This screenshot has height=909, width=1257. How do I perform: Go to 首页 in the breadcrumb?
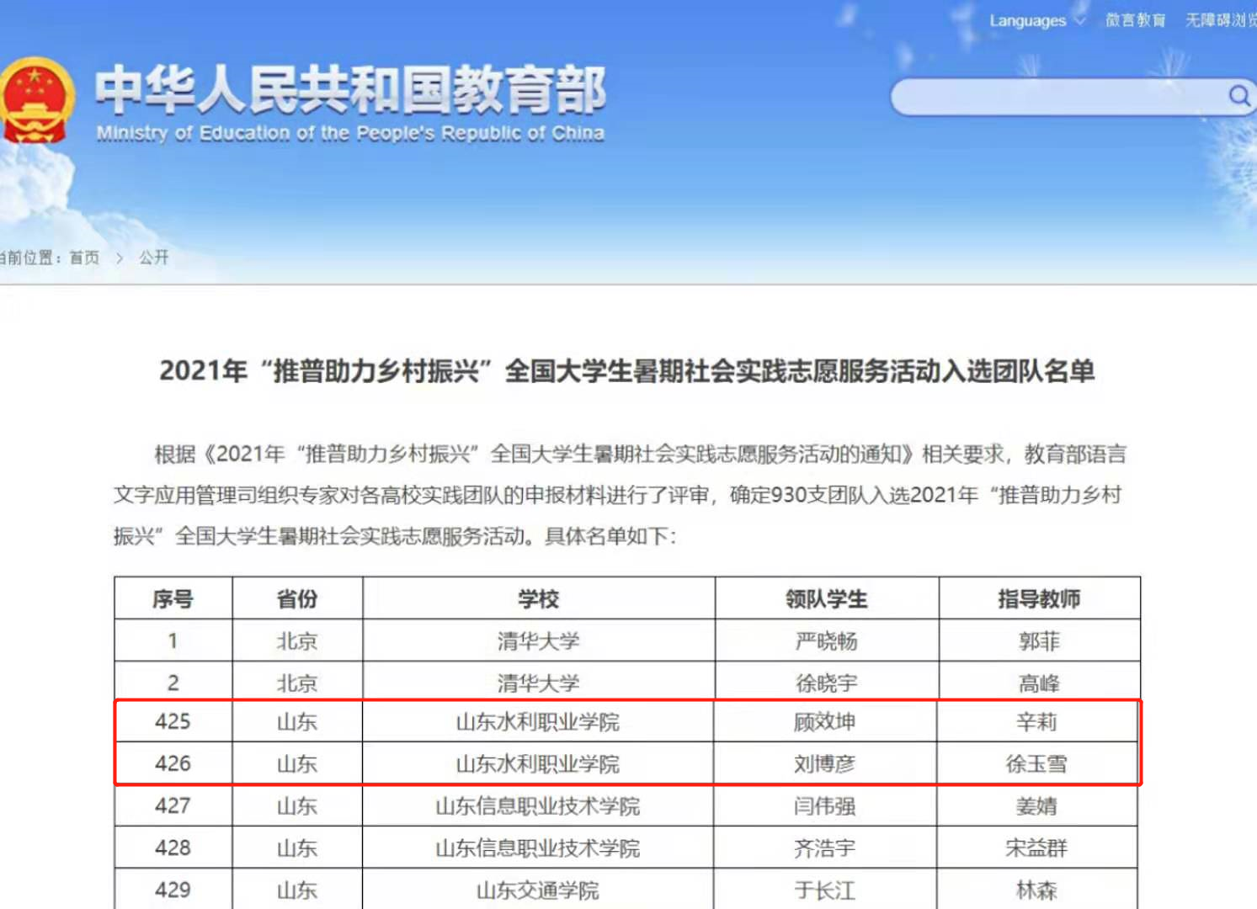pyautogui.click(x=84, y=258)
